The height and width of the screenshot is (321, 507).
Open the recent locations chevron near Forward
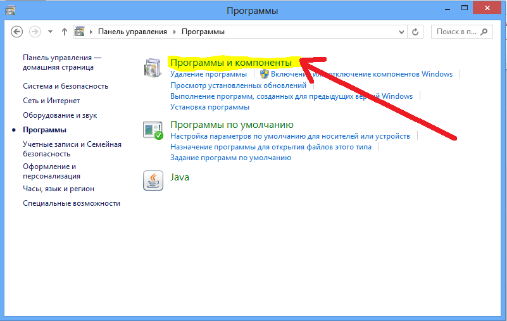(x=51, y=32)
